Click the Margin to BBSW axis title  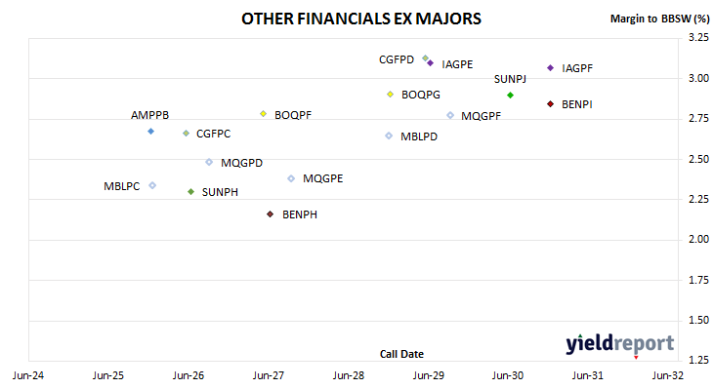point(660,19)
